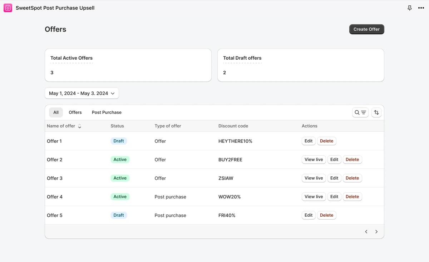The width and height of the screenshot is (429, 262).
Task: Click the Active badge of Offer 3
Action: point(120,178)
